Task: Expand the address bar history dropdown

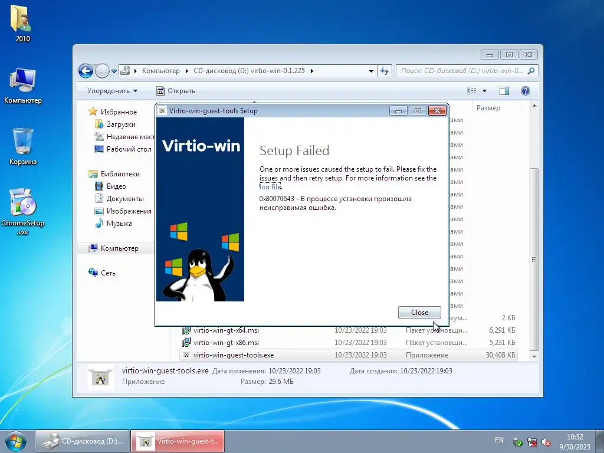Action: point(371,71)
